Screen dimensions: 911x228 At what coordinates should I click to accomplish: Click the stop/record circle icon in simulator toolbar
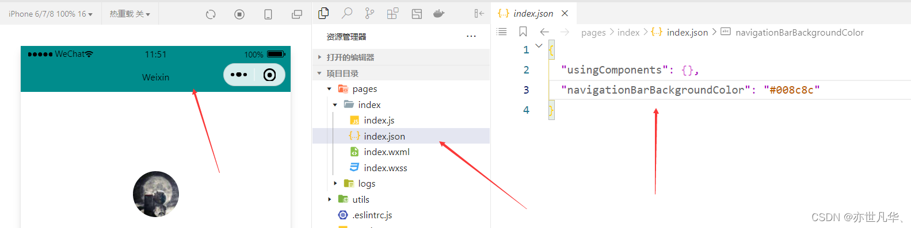tap(239, 14)
